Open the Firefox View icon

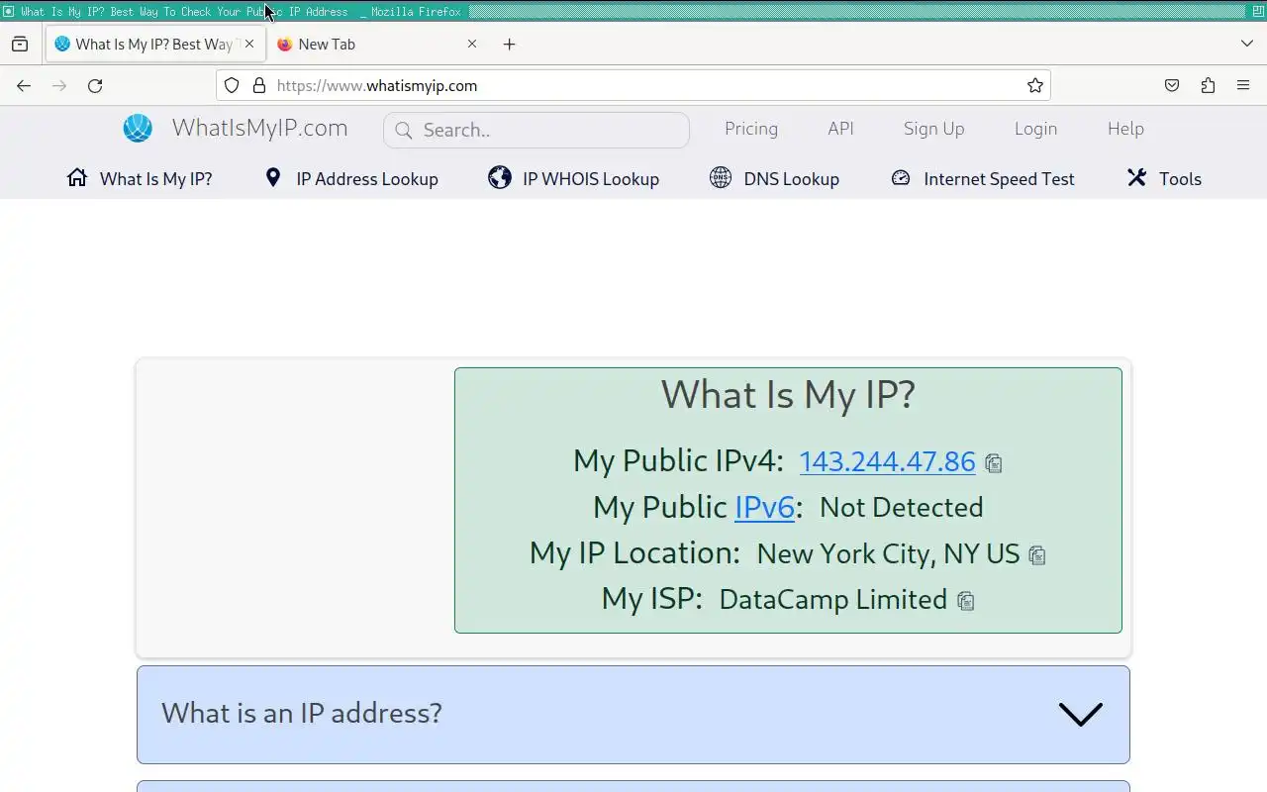(20, 44)
